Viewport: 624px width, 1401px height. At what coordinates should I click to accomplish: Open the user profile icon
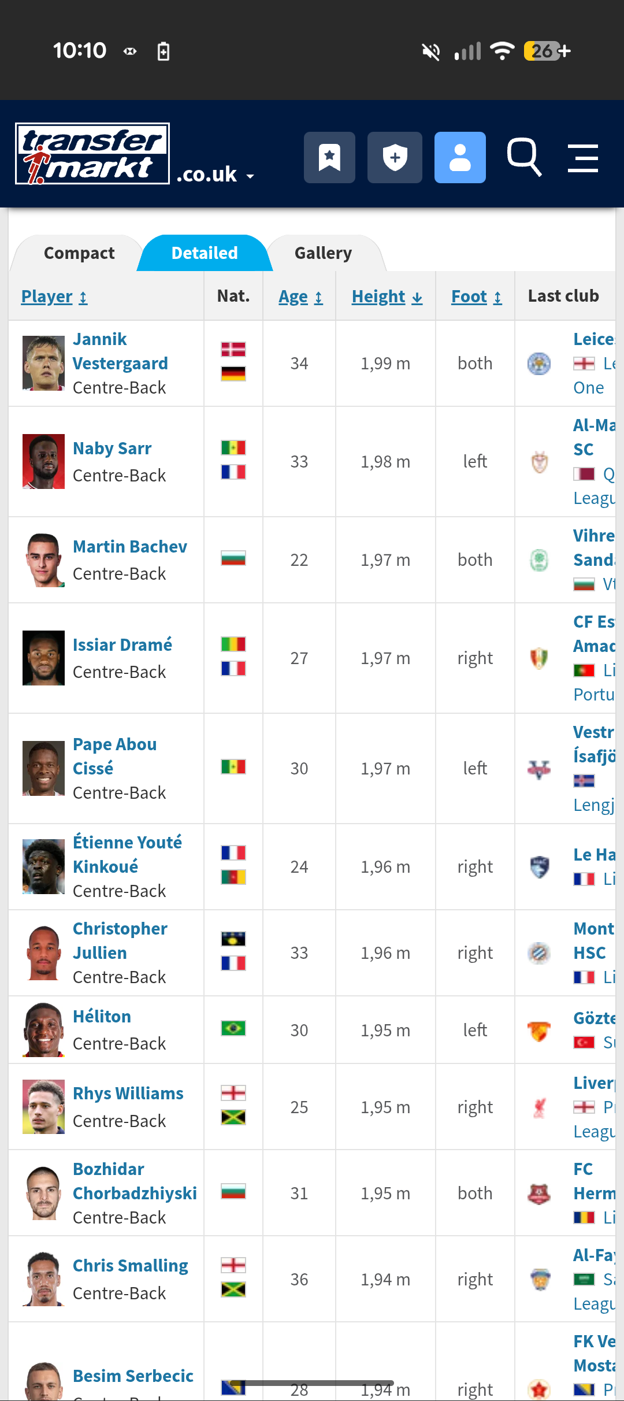[460, 157]
